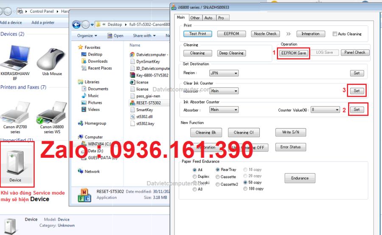Screen dimensions: 382x235
Task: Select the Cassette2 radio button
Action: tap(218, 185)
